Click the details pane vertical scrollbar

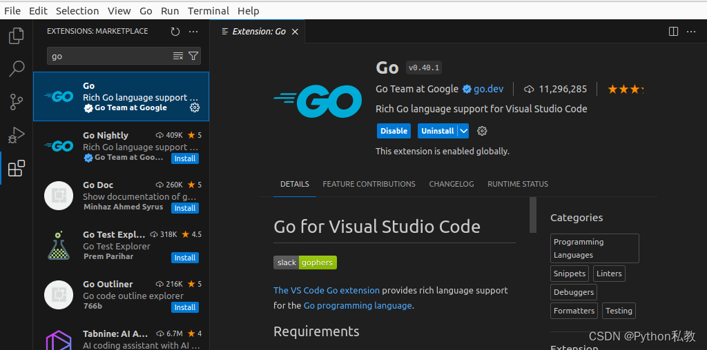[533, 215]
